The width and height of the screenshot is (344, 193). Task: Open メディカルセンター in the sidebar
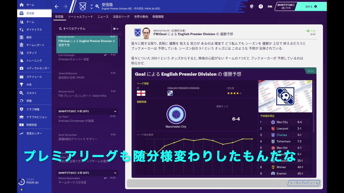coord(34,68)
